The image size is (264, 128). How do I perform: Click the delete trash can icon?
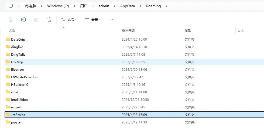point(49,20)
